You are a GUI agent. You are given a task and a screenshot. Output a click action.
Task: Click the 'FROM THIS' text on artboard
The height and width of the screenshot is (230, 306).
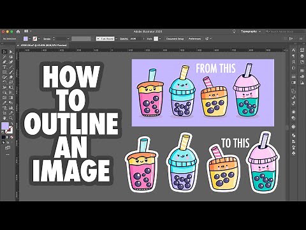tap(215, 68)
